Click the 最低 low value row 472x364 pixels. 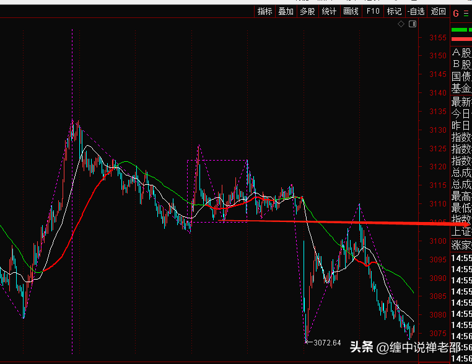(461, 208)
